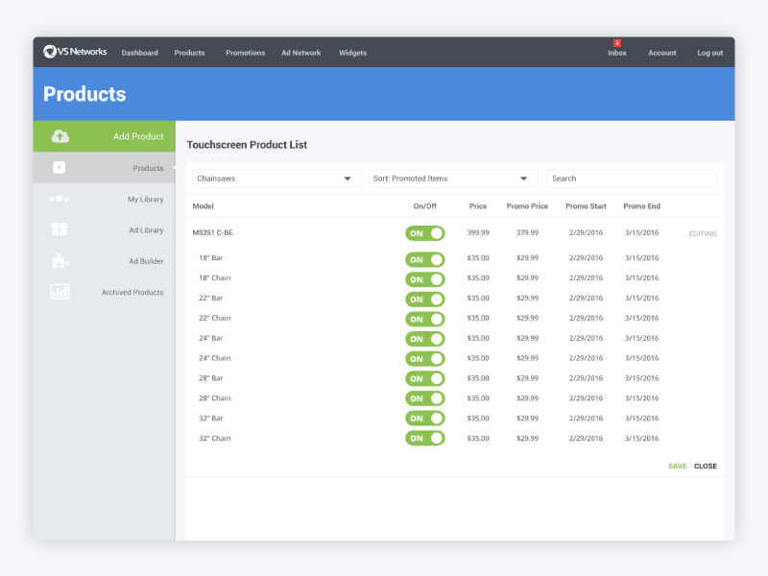Open the Ad Builder puzzle-piece icon
This screenshot has height=576, width=768.
(x=60, y=260)
